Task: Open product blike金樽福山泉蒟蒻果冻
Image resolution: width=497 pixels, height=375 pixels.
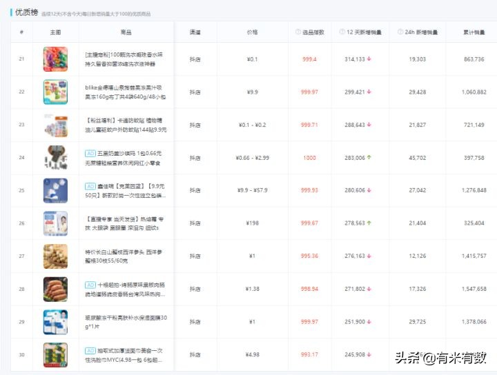Action: [x=125, y=92]
